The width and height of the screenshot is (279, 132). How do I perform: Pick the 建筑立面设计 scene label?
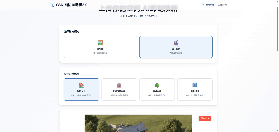119,91
